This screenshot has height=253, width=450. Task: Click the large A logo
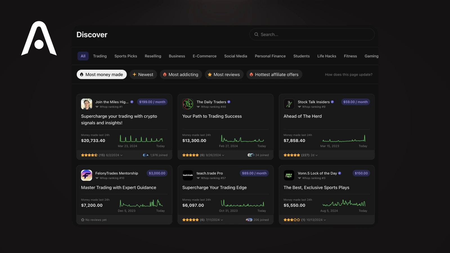click(39, 38)
